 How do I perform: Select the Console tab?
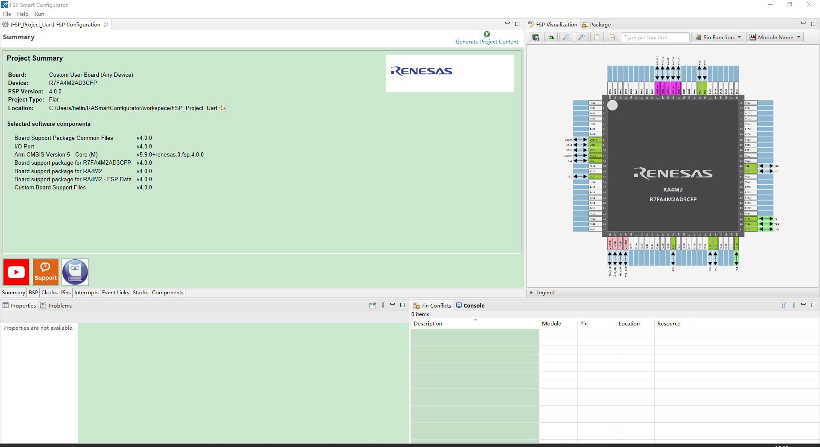tap(470, 305)
